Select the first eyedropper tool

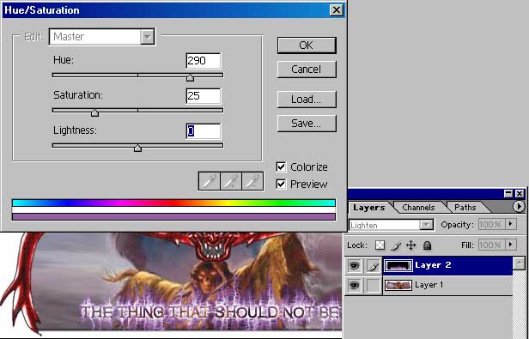tap(210, 181)
